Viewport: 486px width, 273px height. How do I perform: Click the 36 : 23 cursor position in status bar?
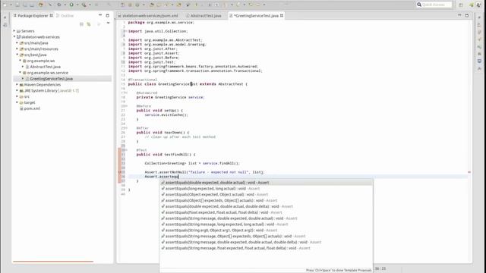(380, 268)
